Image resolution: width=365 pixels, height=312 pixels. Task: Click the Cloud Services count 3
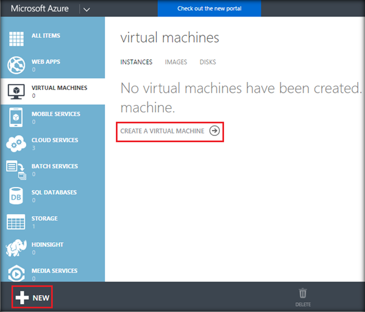[34, 148]
